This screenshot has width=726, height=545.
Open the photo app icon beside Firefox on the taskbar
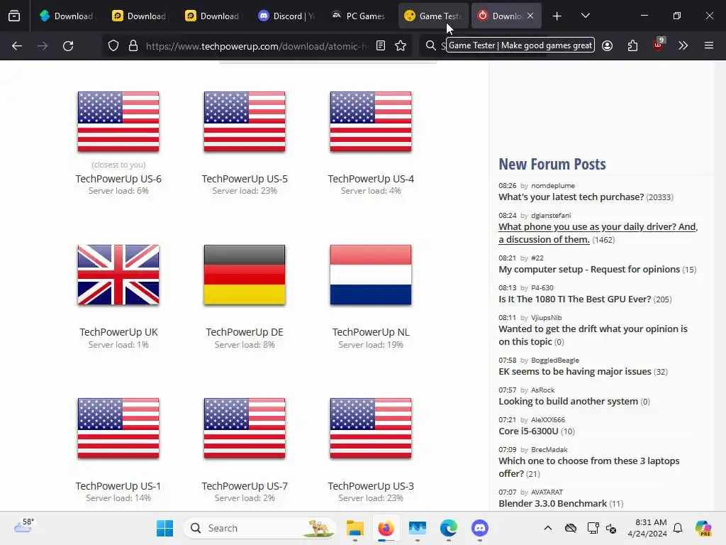(417, 528)
